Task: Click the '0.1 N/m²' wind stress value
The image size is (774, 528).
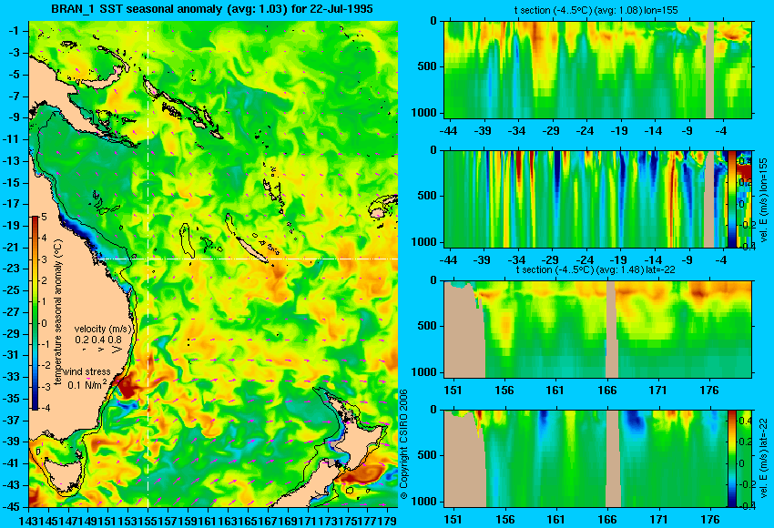Action: coord(87,384)
